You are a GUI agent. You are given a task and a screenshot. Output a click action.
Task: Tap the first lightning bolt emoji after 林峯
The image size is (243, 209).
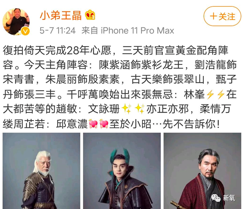tap(210, 94)
